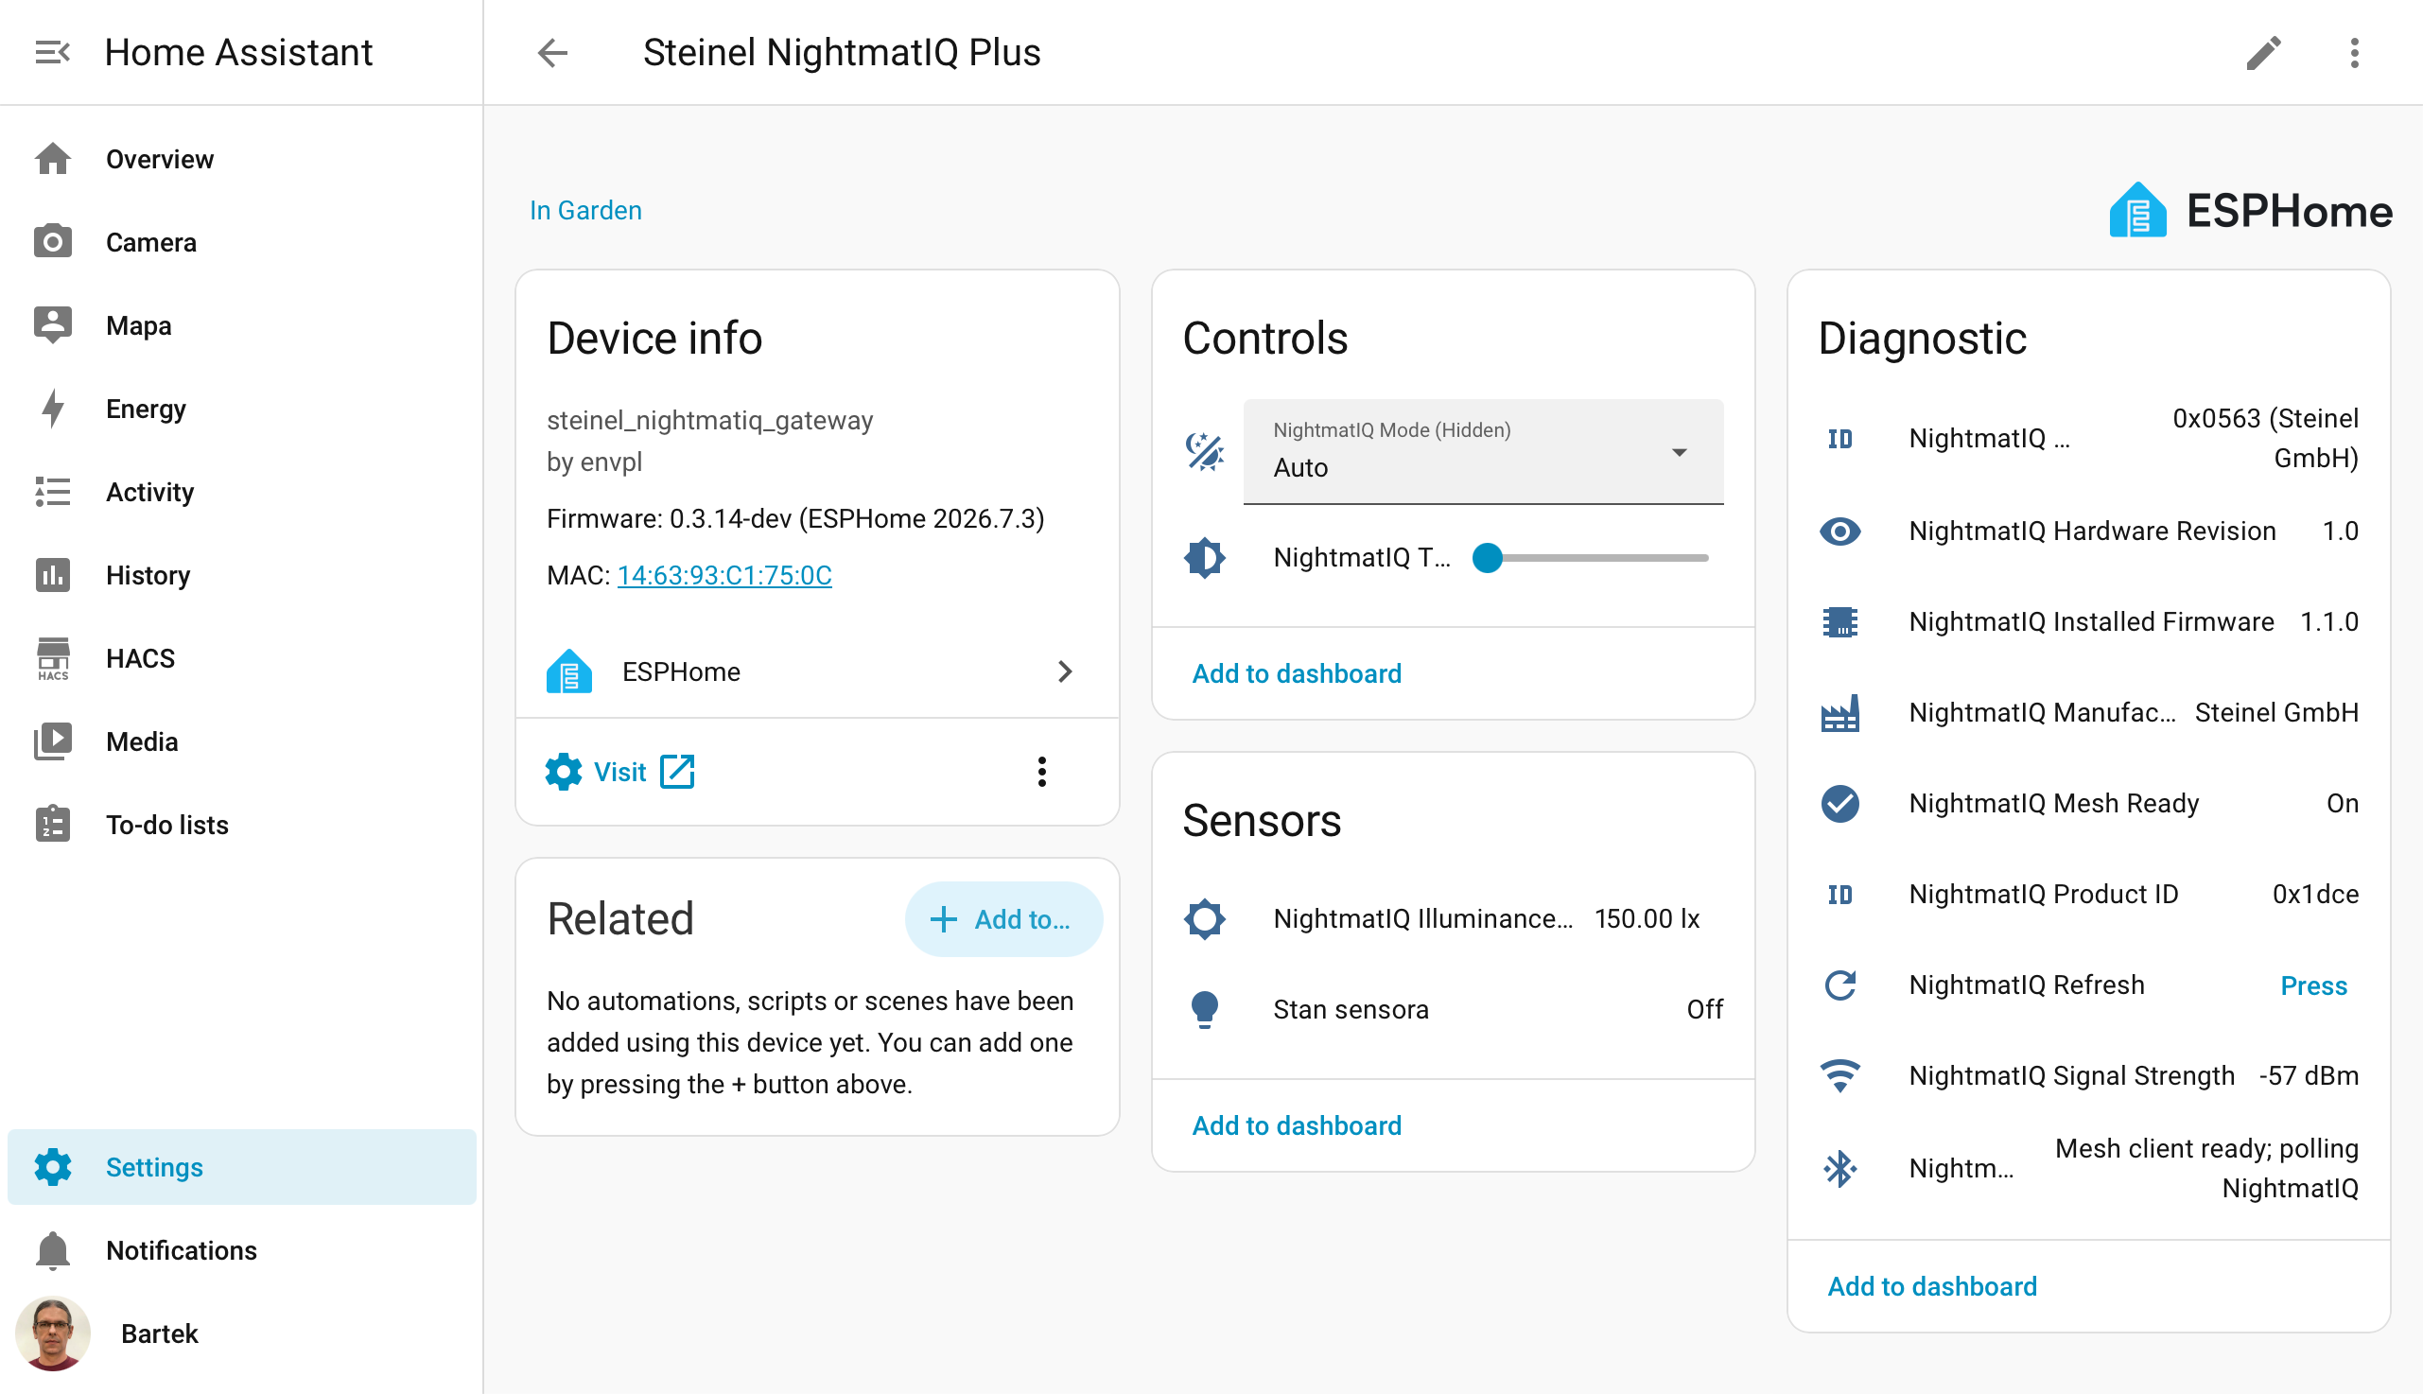Screen dimensions: 2423x1394
Task: Click the HACS store icon
Action: pyautogui.click(x=53, y=659)
